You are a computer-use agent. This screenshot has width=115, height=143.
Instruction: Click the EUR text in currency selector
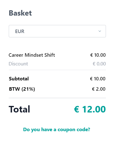coord(20,31)
